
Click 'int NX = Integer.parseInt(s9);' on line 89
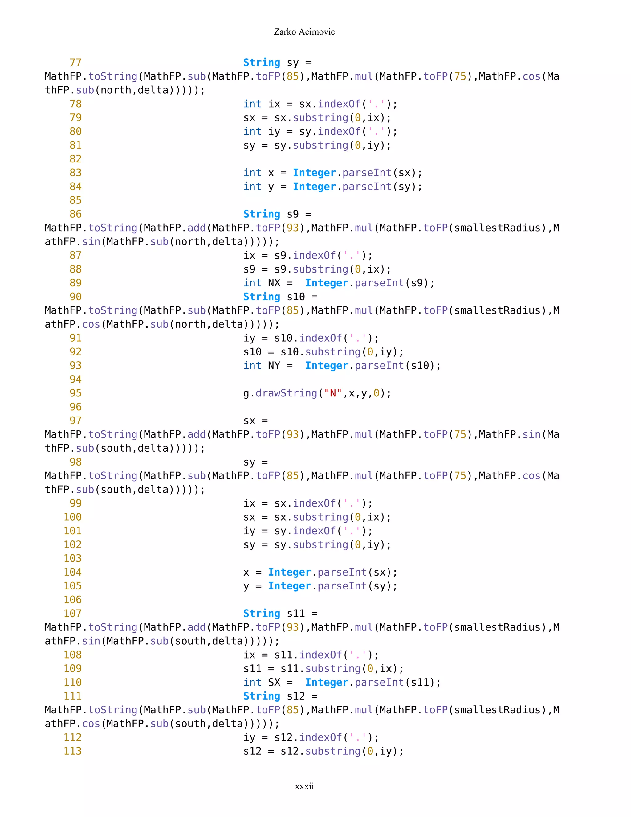339,283
